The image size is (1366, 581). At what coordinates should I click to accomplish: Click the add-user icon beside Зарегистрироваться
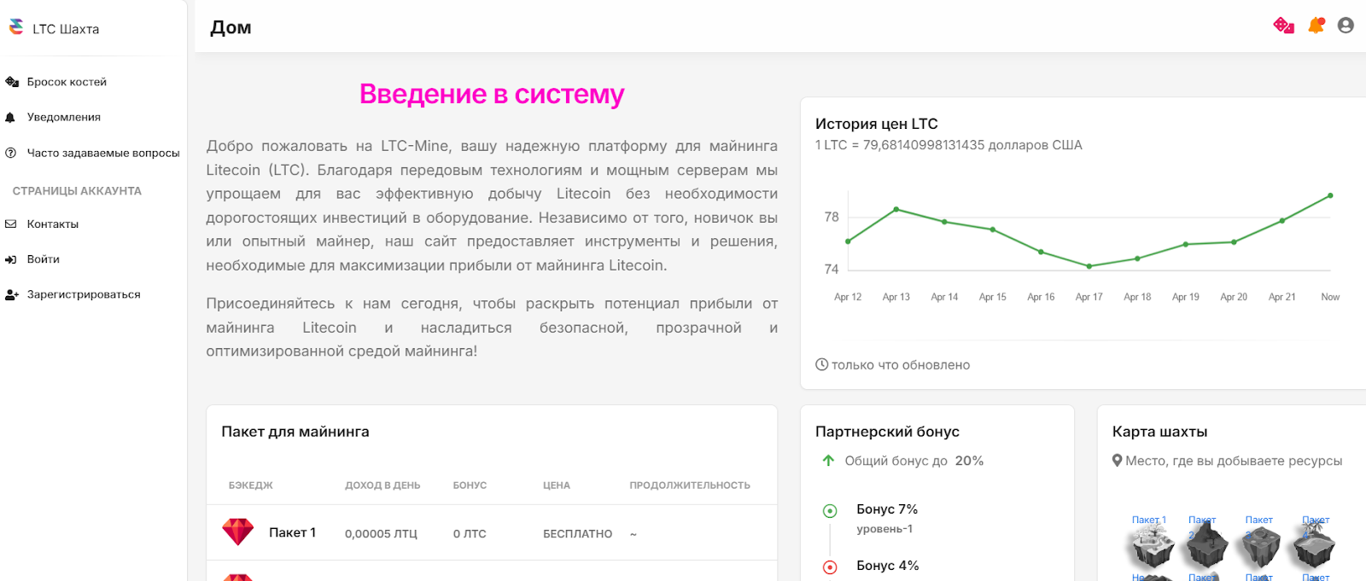(12, 295)
